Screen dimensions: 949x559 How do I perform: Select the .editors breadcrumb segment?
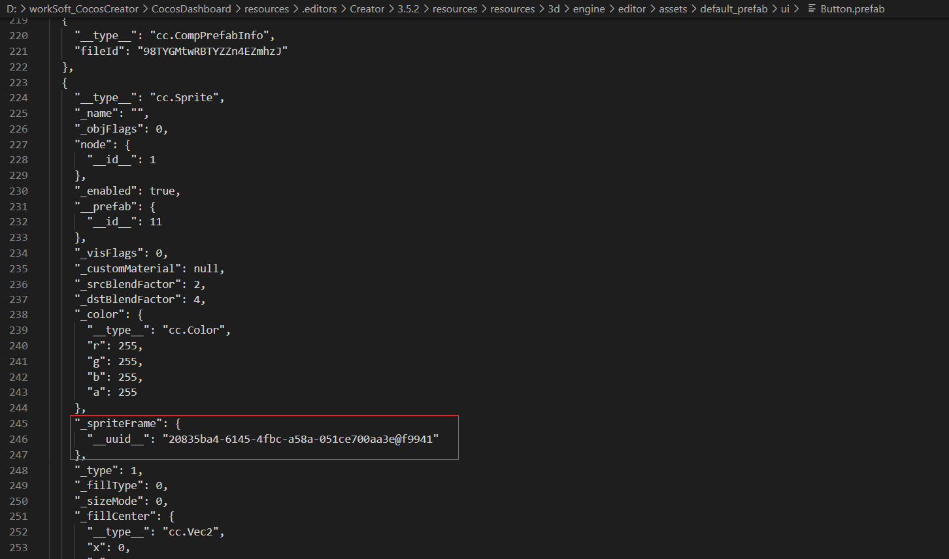pos(320,9)
